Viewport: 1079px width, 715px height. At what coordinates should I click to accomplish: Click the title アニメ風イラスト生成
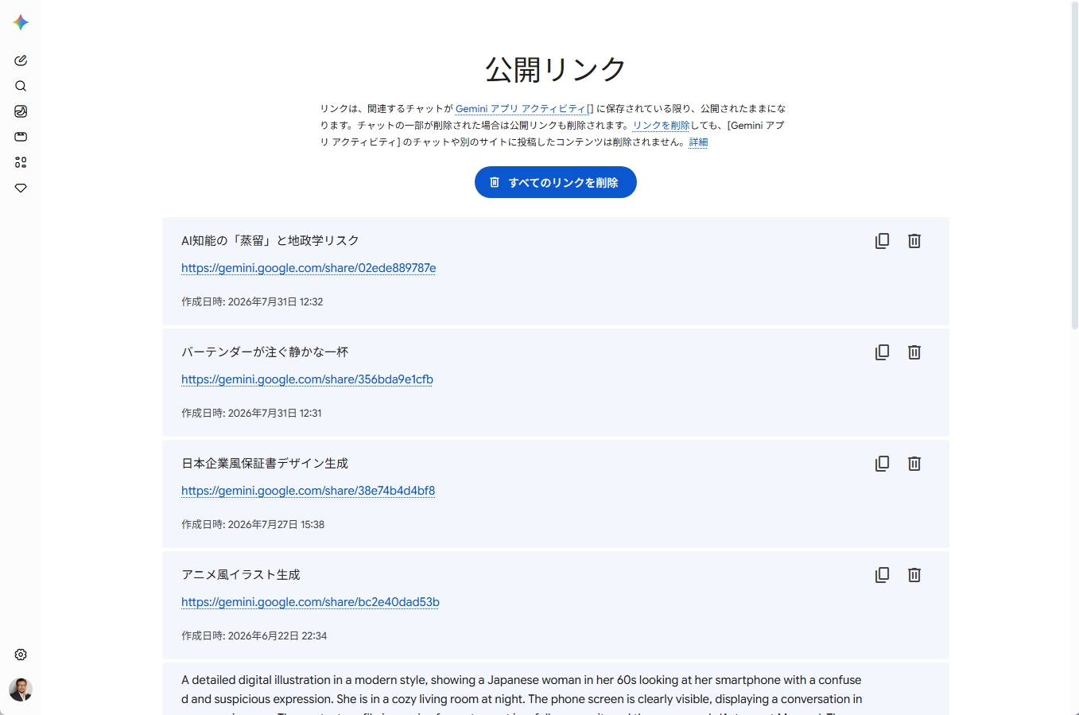click(x=241, y=574)
